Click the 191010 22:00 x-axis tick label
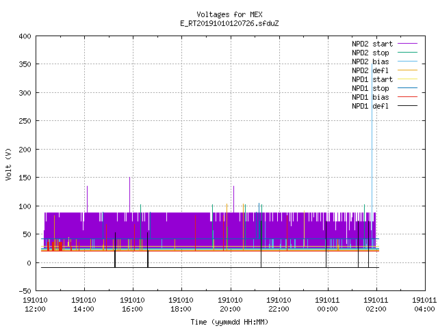The height and width of the screenshot is (328, 438). pos(279,305)
